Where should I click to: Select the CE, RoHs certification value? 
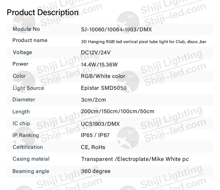pos(93,147)
